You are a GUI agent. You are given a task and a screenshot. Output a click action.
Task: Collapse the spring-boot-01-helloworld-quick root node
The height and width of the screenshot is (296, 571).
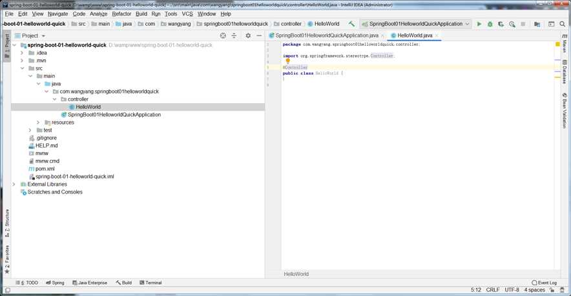15,45
